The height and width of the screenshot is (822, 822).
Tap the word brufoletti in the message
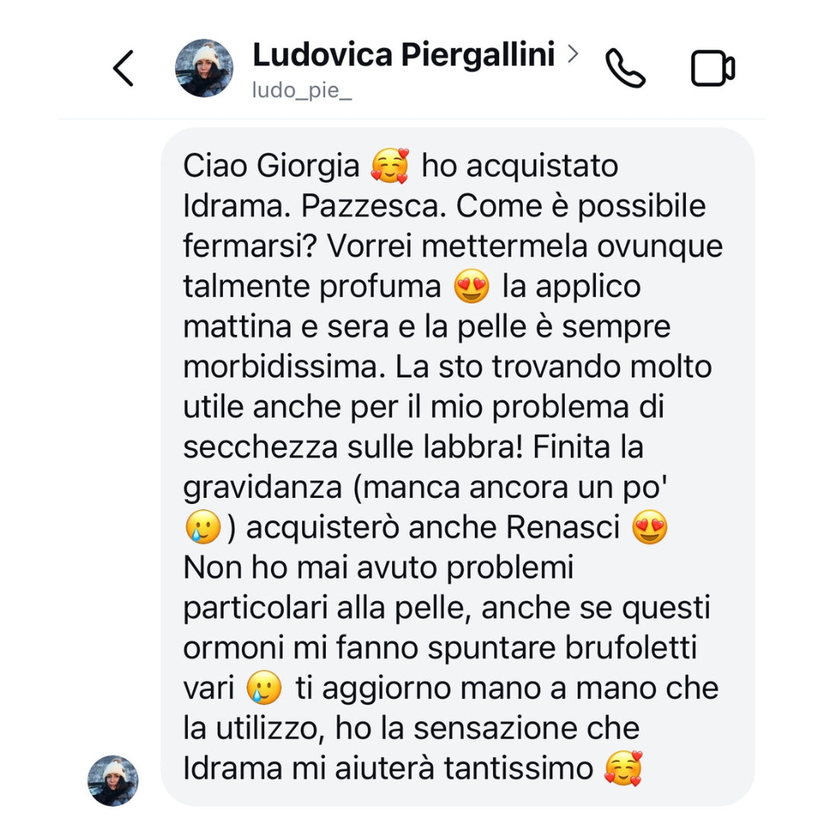click(631, 648)
